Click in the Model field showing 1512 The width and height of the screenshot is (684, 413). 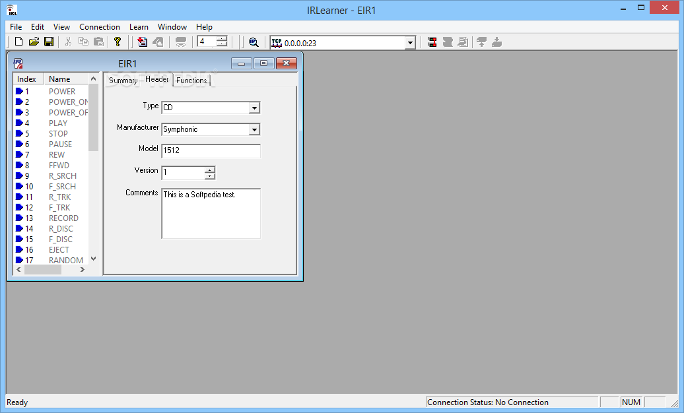(x=211, y=150)
